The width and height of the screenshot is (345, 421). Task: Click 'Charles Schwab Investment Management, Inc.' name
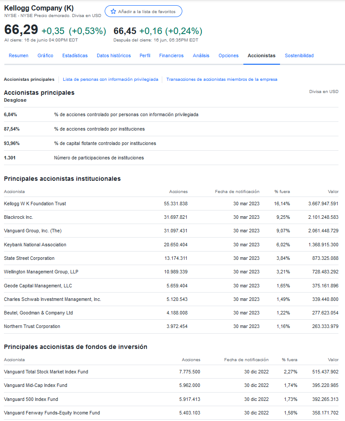[52, 299]
